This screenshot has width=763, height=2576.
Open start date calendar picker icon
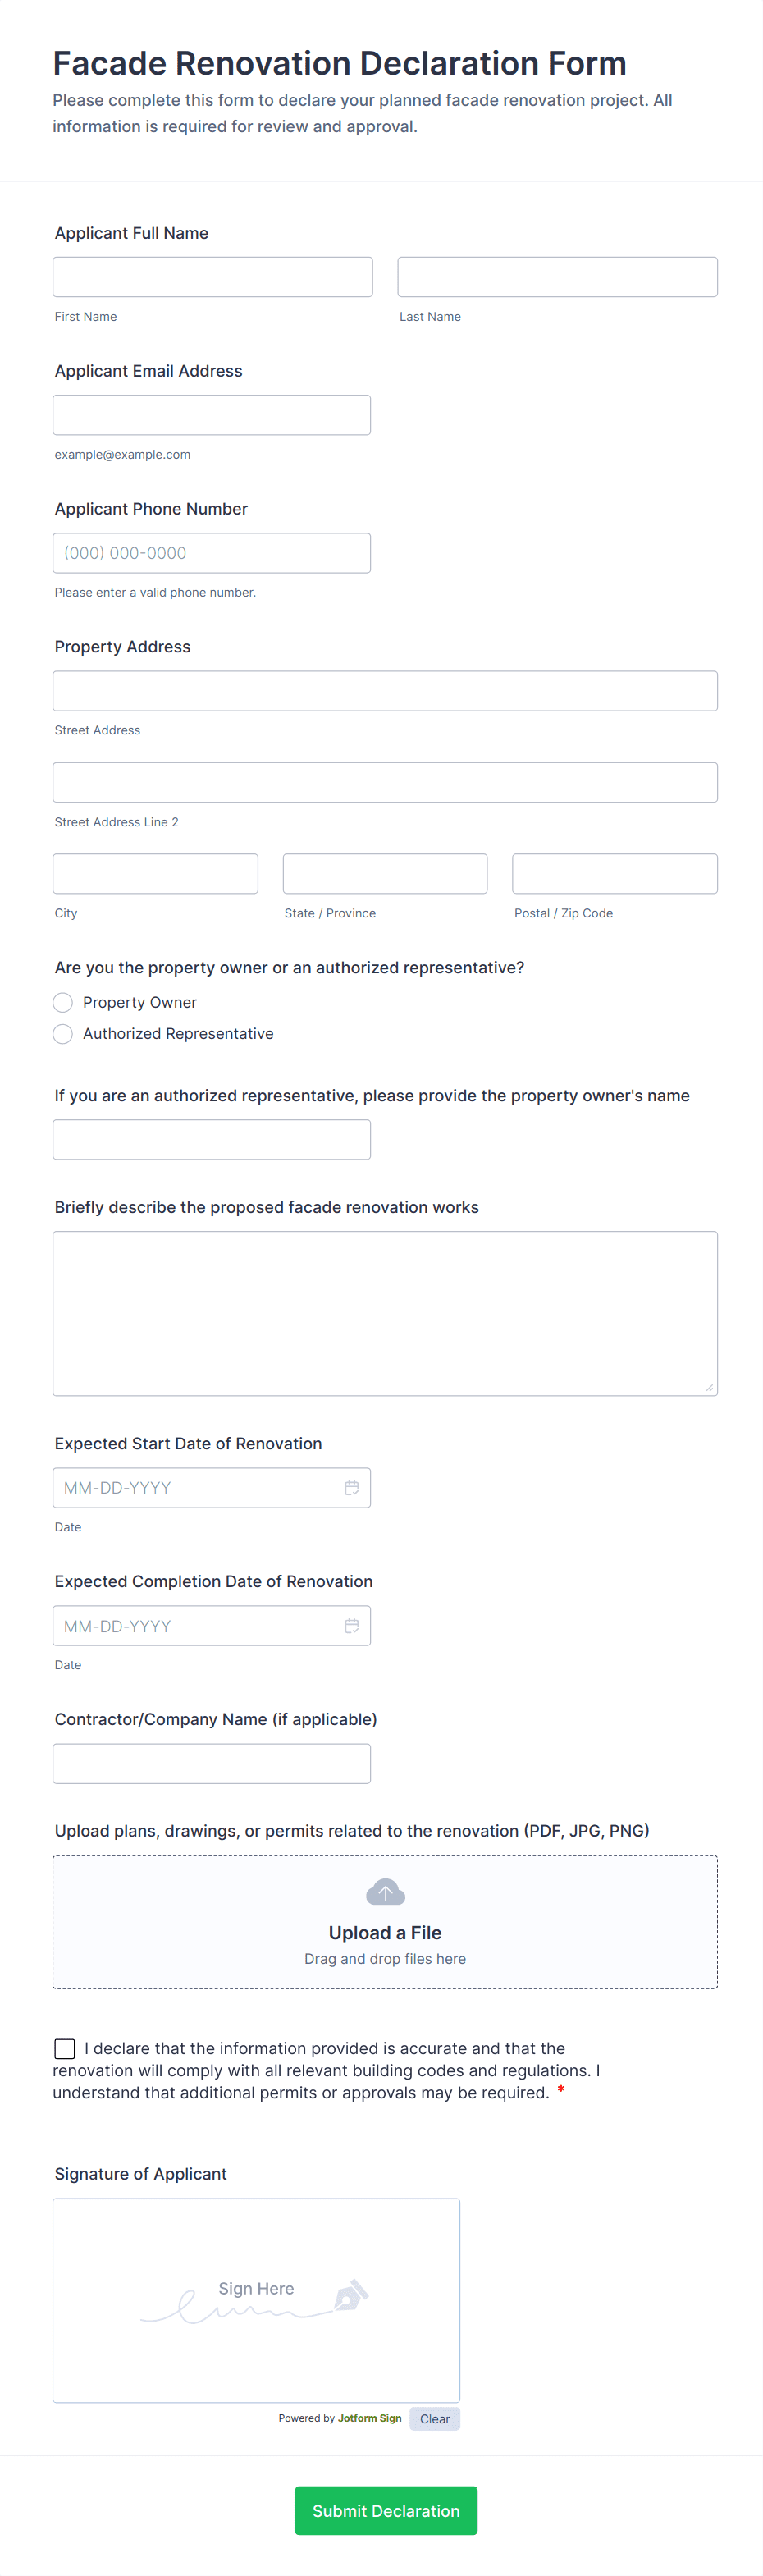(x=351, y=1488)
